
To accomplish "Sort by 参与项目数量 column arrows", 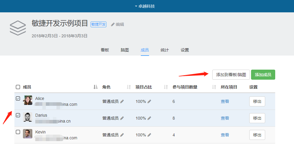I will pyautogui.click(x=214, y=87).
